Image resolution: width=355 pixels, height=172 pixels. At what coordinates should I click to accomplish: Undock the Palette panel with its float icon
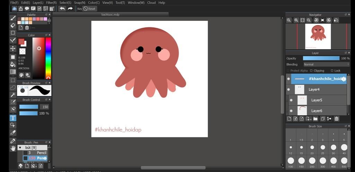(x=46, y=15)
